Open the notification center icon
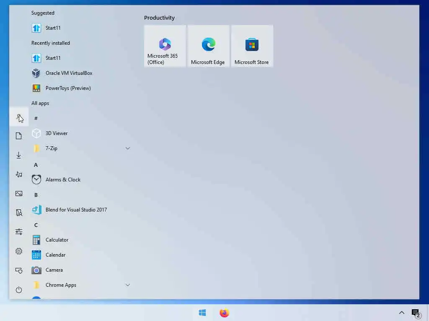Viewport: 429px width, 321px height. coord(416,313)
